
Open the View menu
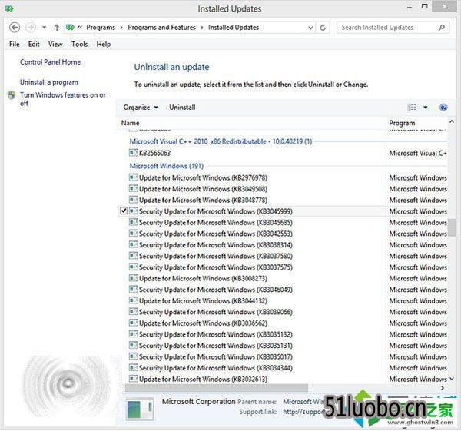(55, 44)
